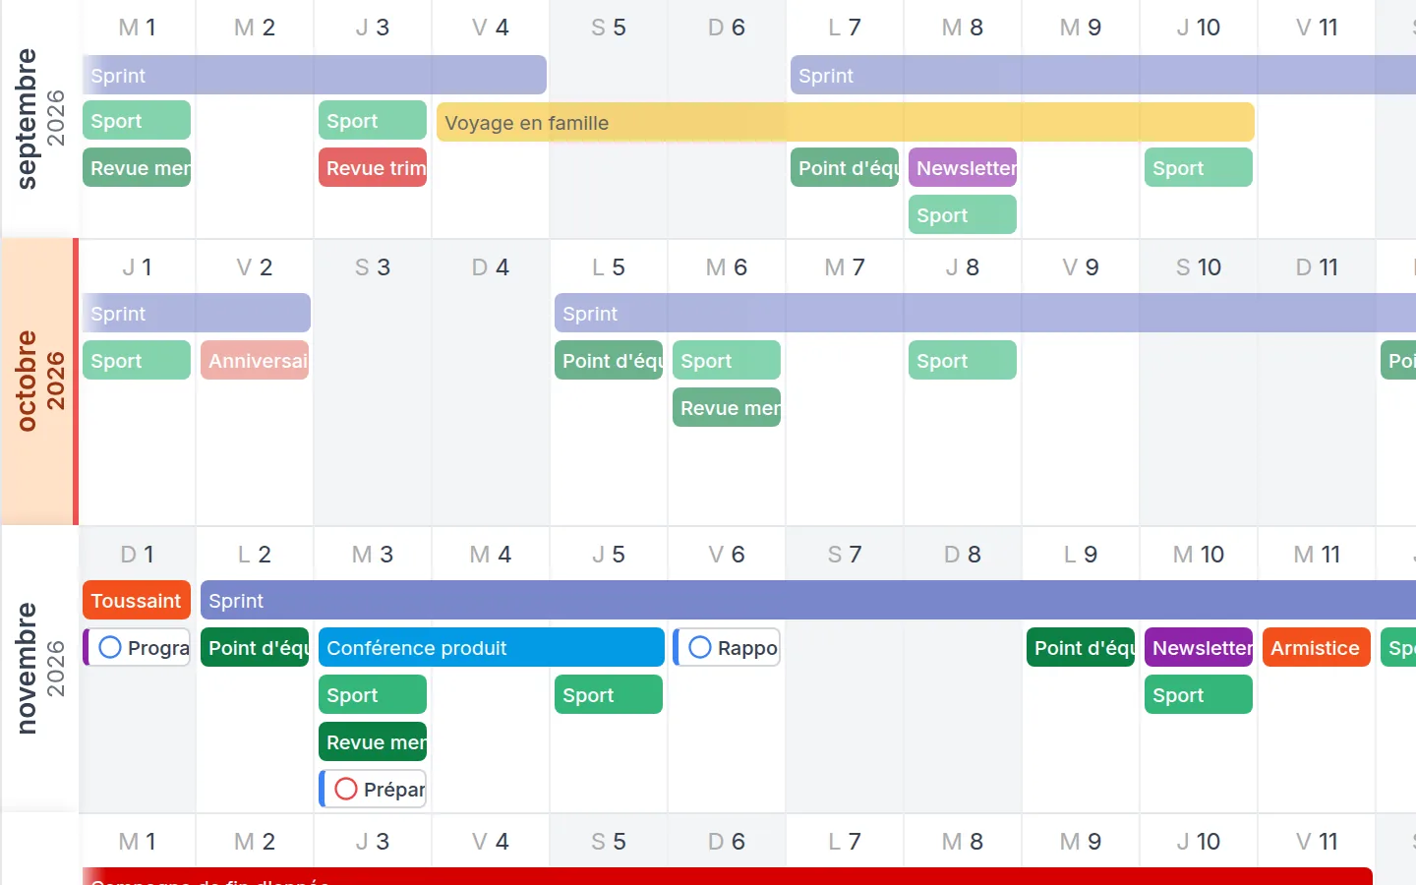Open the 'Sport' event on September 10
Screen dimensions: 1416x885
pos(1199,167)
